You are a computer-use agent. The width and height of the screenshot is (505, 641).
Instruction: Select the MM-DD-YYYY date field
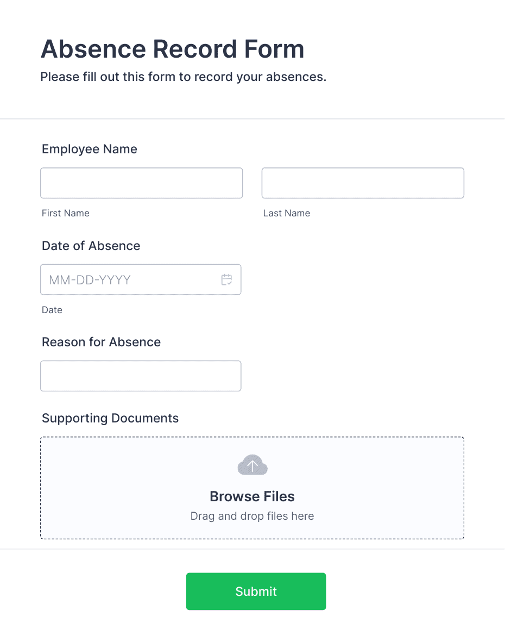[141, 279]
